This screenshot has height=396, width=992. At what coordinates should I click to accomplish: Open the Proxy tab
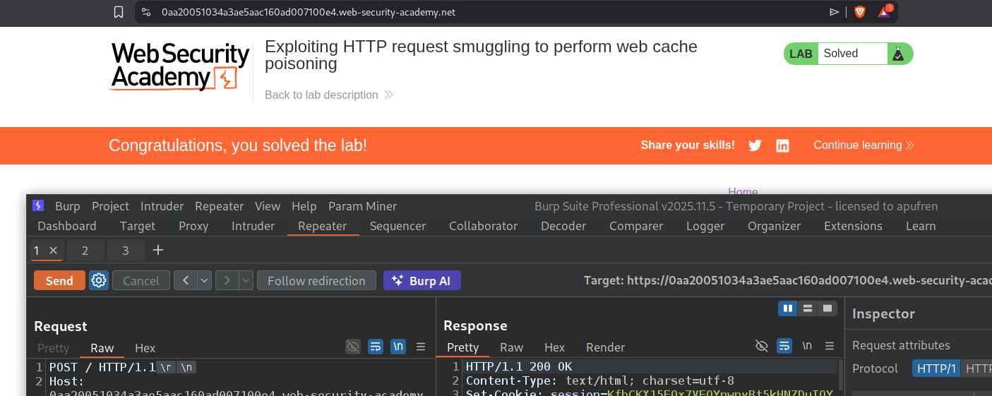(193, 226)
